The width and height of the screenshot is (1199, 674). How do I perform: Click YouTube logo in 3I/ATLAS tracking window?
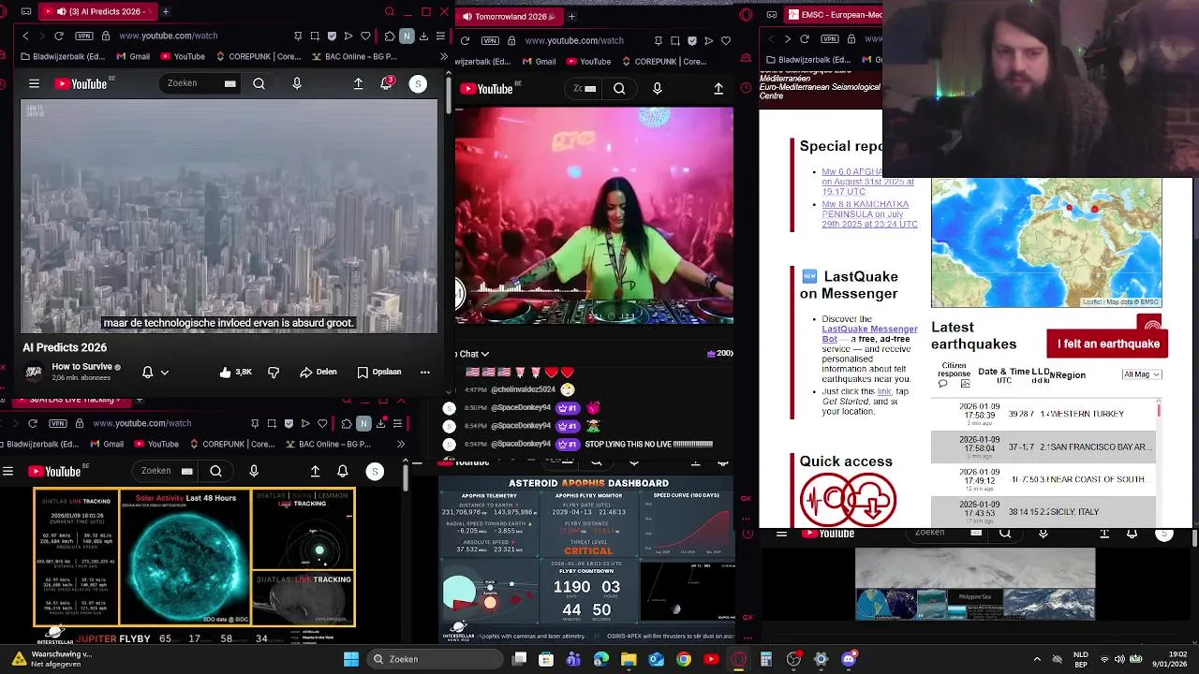54,471
